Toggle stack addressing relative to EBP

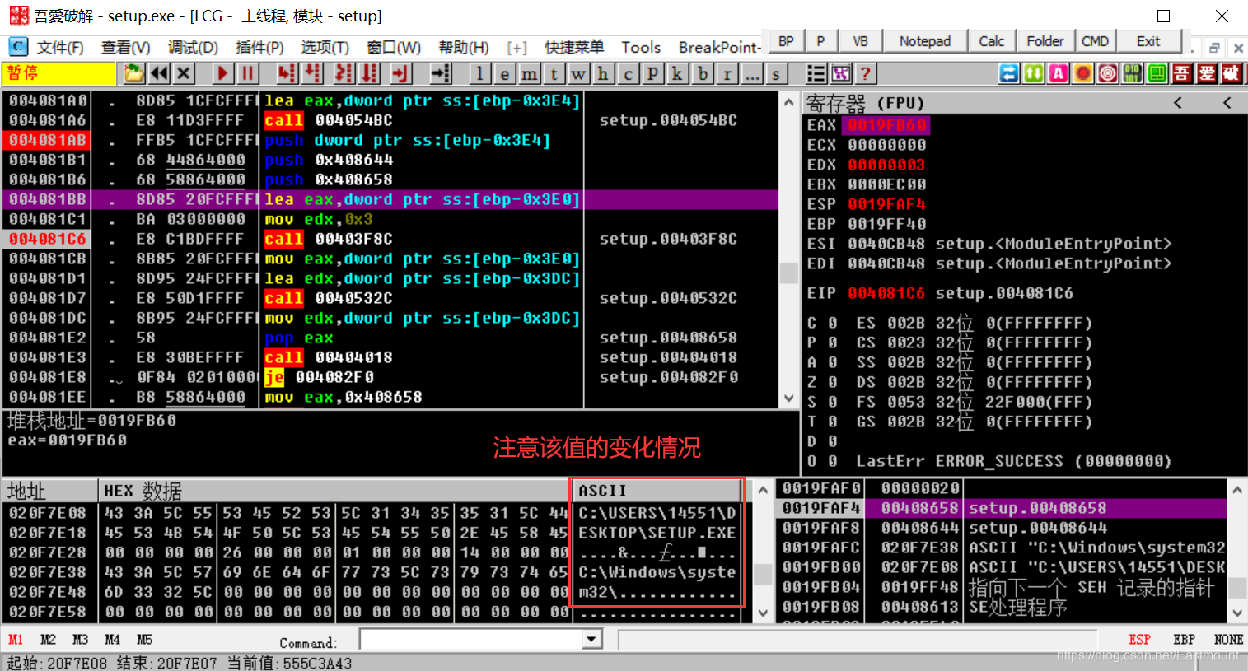[x=1184, y=640]
